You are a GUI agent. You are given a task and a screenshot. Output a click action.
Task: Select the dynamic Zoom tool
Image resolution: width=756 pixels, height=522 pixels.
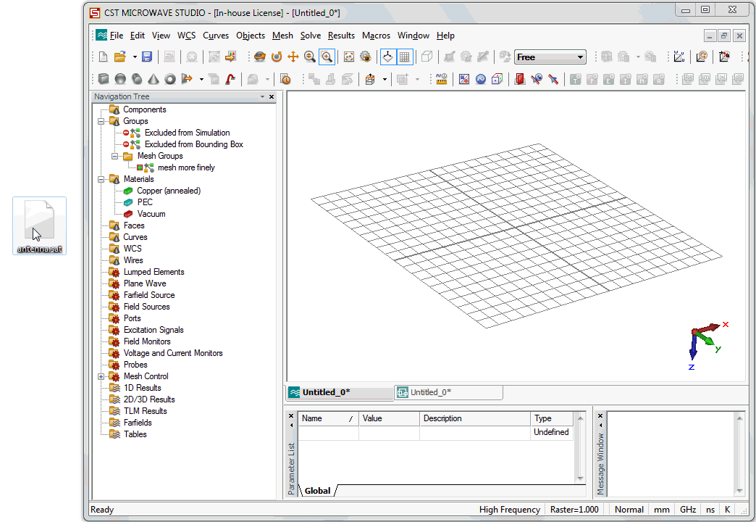click(x=309, y=57)
